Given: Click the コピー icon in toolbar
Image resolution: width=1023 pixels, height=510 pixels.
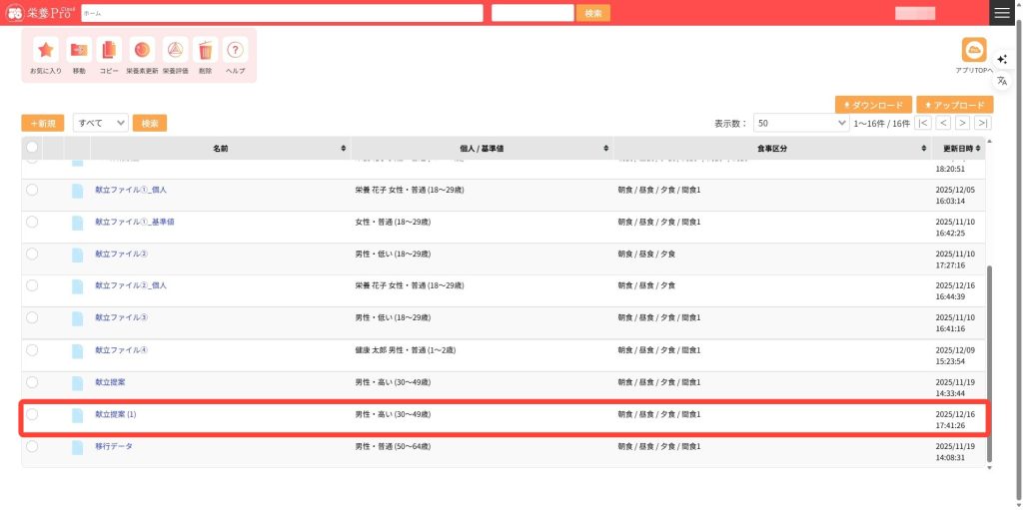Looking at the screenshot, I should [x=109, y=50].
